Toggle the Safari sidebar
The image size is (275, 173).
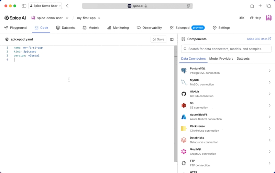tap(24, 6)
